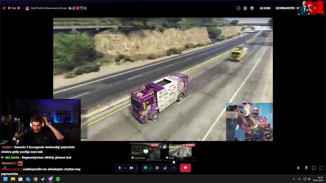Viewport: 326px width, 183px height.
Task: Adjust stream volume speaker icon
Action: (x=298, y=168)
